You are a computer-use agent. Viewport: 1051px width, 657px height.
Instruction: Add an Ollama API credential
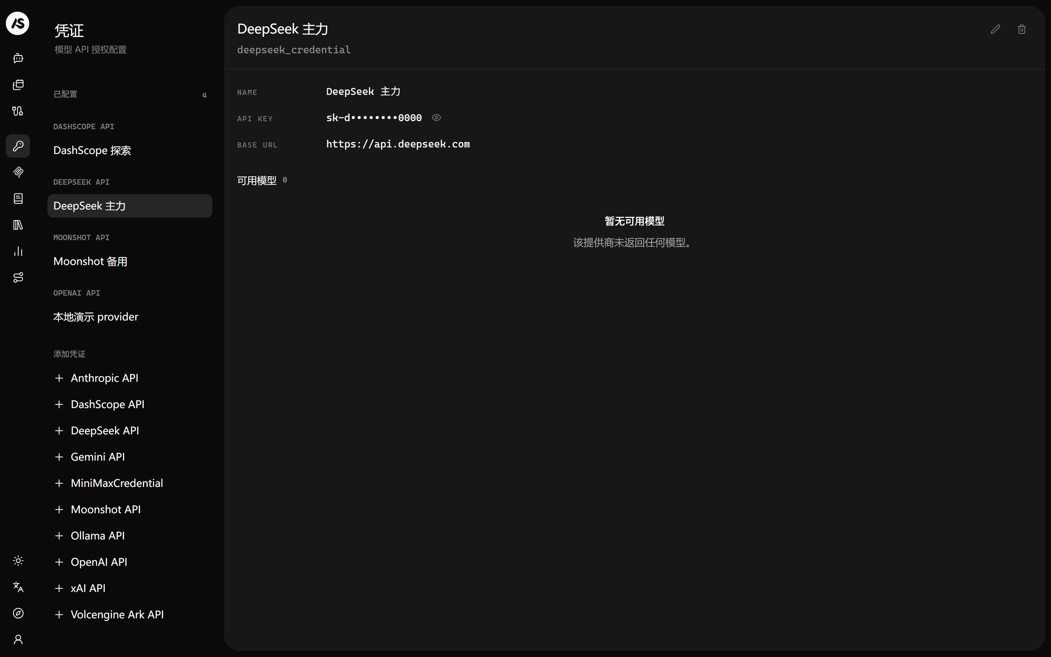pos(130,536)
